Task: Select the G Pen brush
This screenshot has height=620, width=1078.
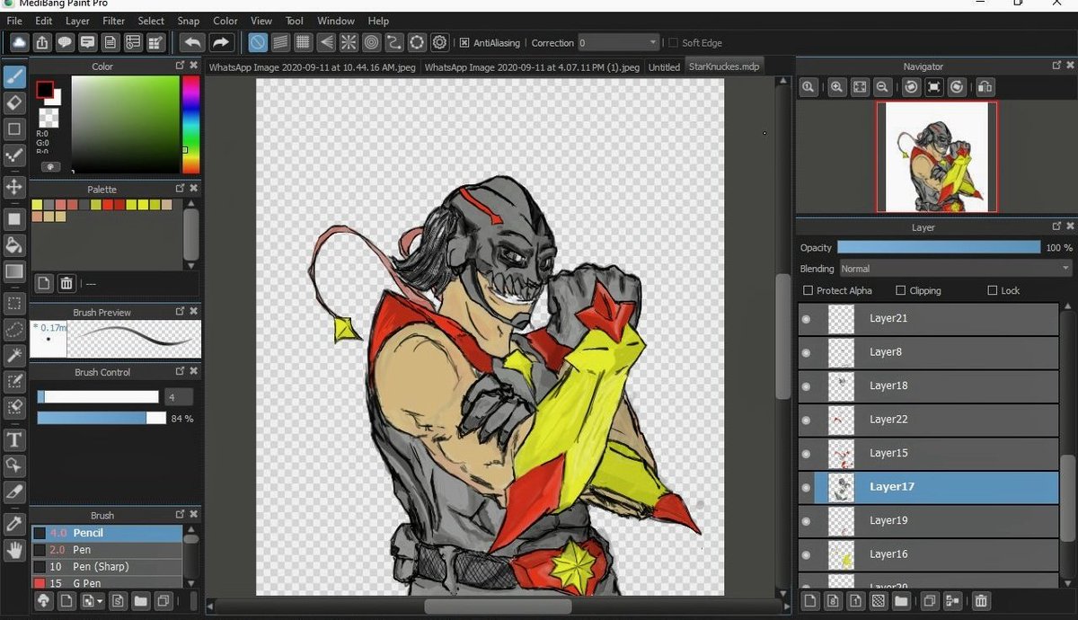Action: (x=106, y=583)
